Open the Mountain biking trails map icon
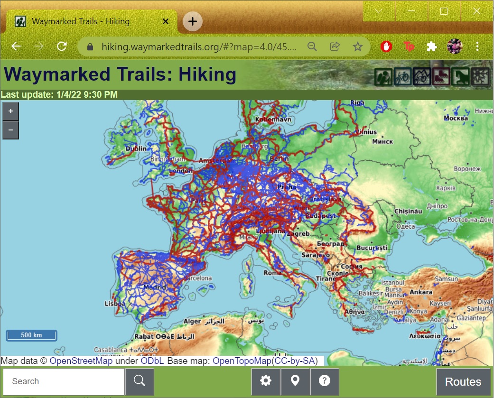Image resolution: width=494 pixels, height=398 pixels. [421, 77]
